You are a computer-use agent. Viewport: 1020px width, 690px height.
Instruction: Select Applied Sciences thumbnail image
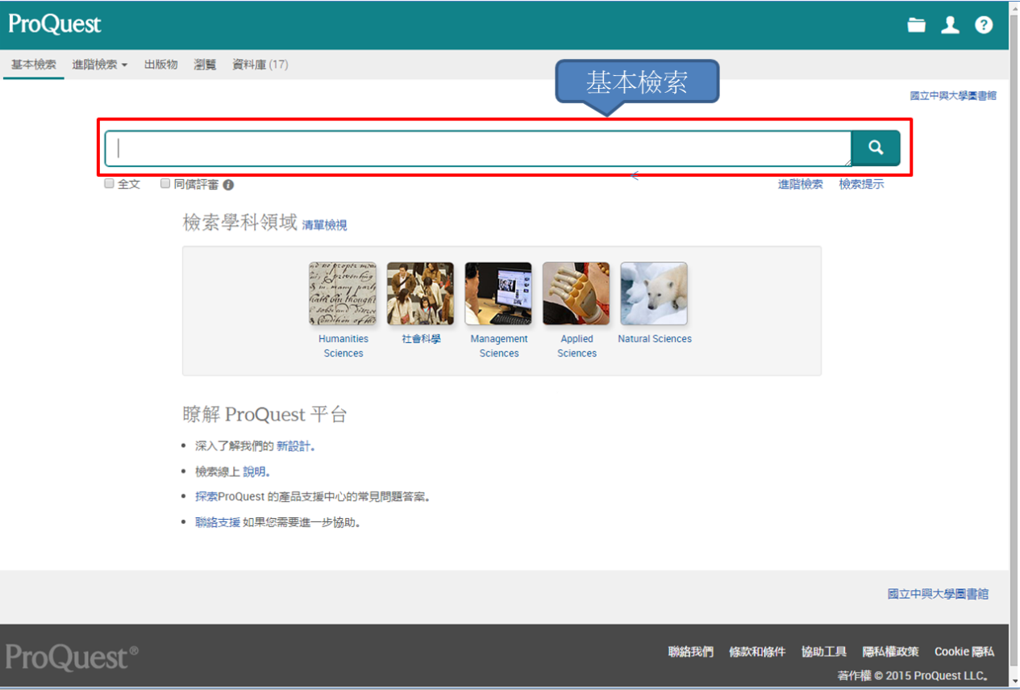coord(576,294)
